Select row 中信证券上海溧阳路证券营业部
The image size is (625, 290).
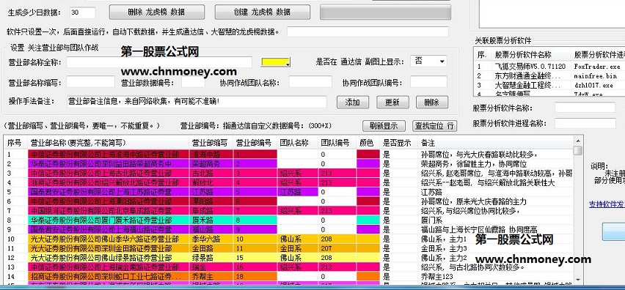[289, 201]
